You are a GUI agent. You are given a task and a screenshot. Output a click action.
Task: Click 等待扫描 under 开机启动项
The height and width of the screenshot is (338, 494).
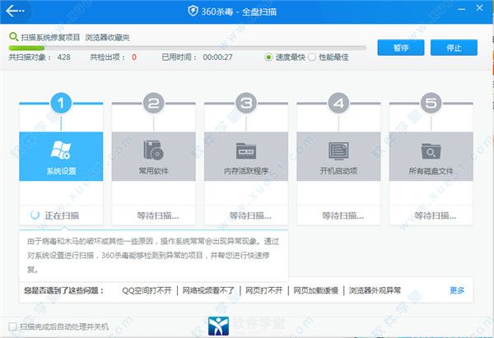343,215
